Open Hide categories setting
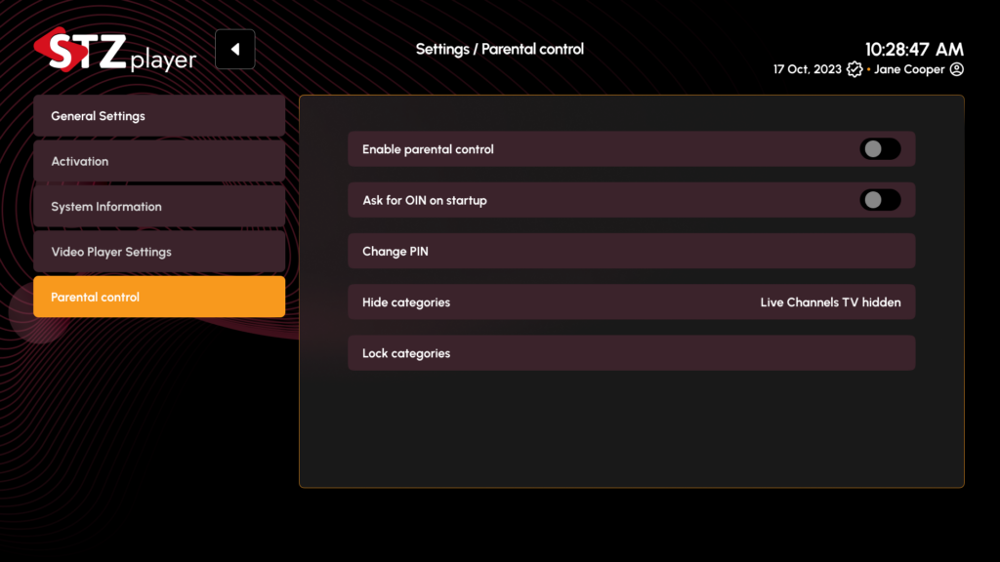 tap(632, 302)
